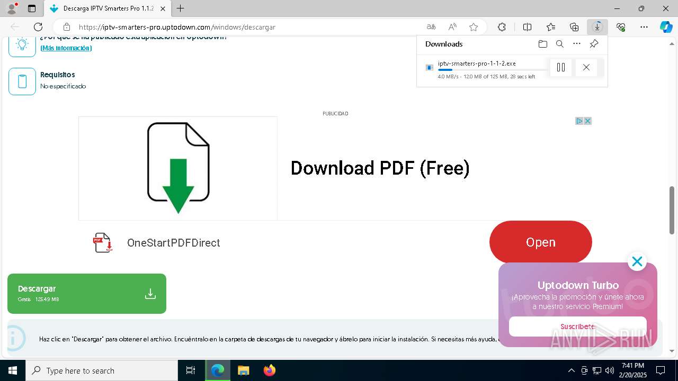Open more options in Downloads panel
678x381 pixels.
point(577,44)
